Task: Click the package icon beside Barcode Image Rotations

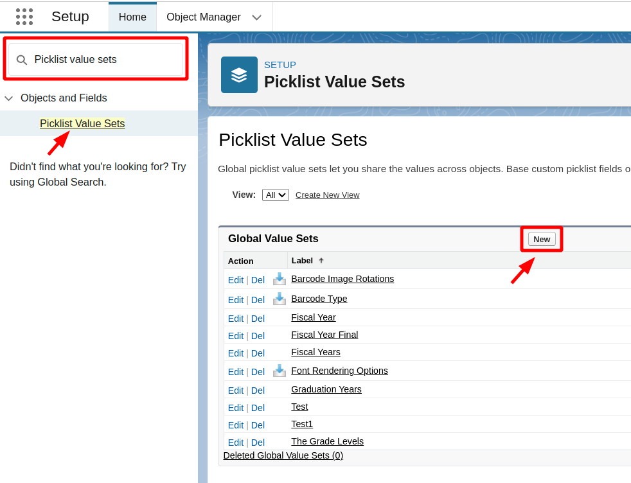Action: (280, 279)
